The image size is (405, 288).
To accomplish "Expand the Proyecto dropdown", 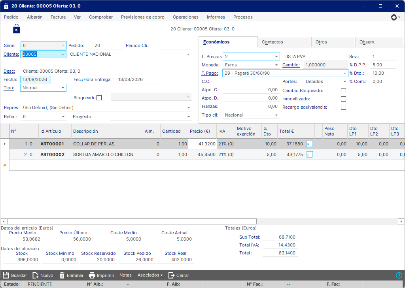I will 189,117.
